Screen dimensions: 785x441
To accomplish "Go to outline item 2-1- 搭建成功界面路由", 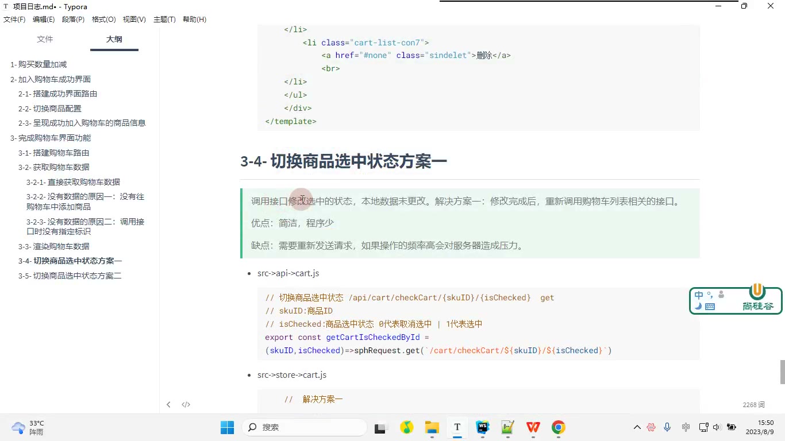I will [x=57, y=94].
